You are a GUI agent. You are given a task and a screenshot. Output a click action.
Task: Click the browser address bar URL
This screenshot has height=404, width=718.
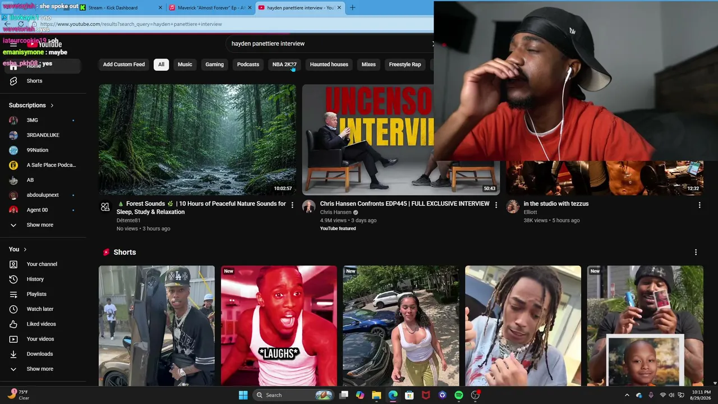pyautogui.click(x=131, y=24)
